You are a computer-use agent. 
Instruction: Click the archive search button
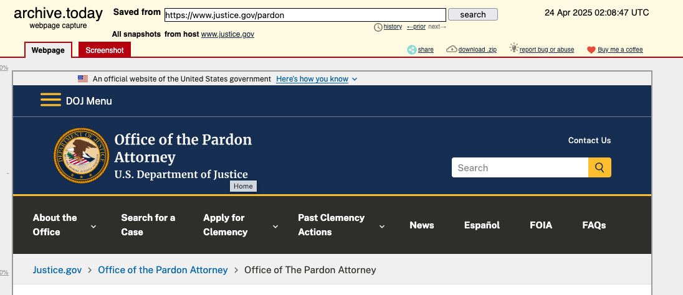472,14
